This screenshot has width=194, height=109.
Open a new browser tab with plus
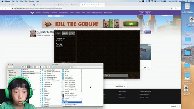coord(107,5)
